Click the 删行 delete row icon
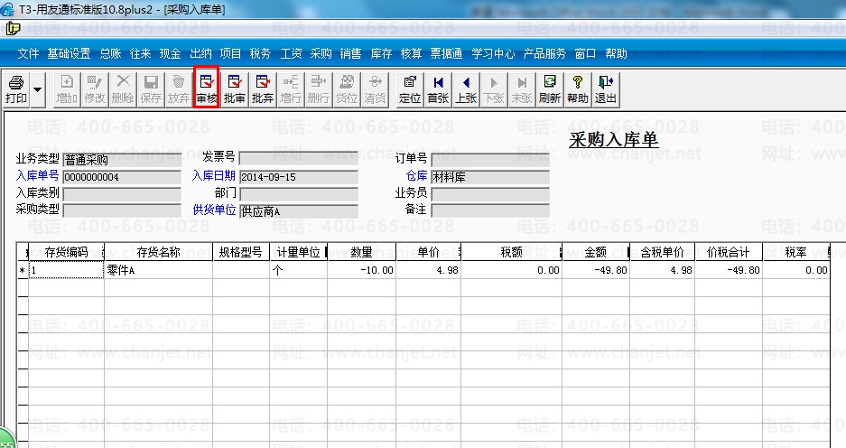 319,89
